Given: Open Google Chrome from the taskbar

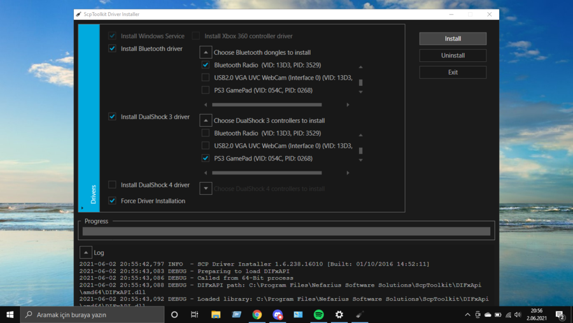Looking at the screenshot, I should pyautogui.click(x=257, y=315).
